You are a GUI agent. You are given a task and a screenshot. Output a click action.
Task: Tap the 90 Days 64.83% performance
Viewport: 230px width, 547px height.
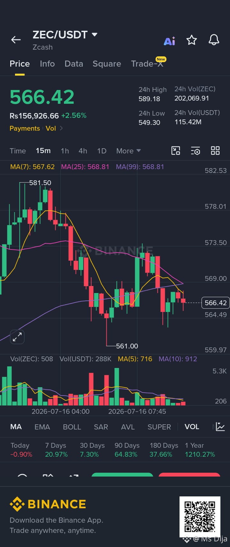(x=127, y=450)
